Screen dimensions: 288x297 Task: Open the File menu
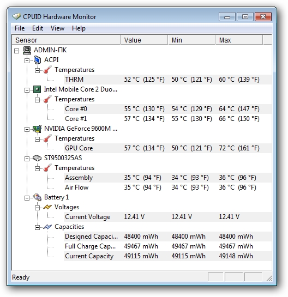pyautogui.click(x=20, y=28)
